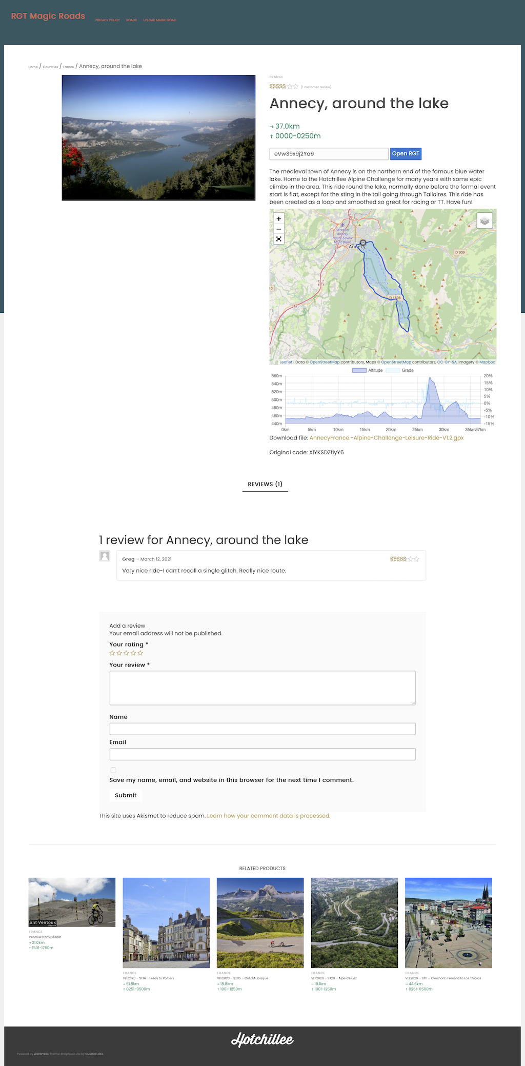Open the Lezay to Poitiers product thumbnail
The width and height of the screenshot is (525, 1066).
coord(166,923)
